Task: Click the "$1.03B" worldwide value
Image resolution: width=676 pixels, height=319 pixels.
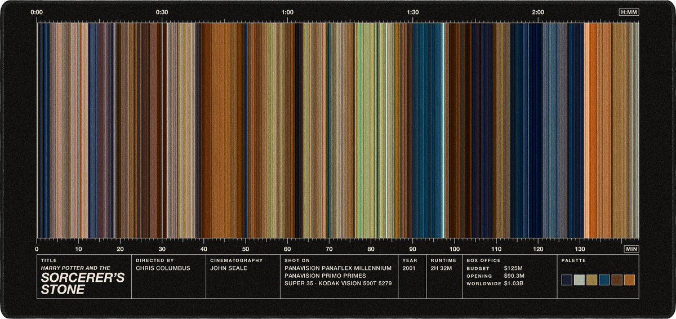Action: (514, 283)
